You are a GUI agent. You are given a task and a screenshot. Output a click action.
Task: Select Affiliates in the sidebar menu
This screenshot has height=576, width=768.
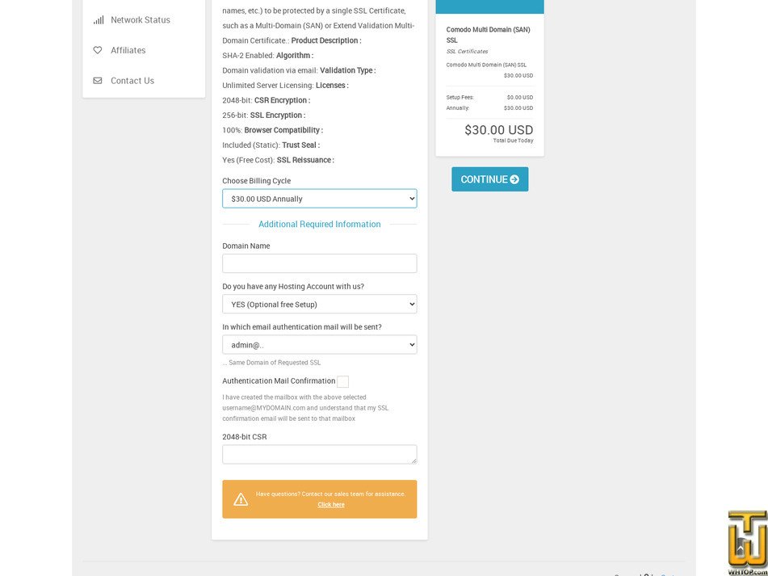tap(127, 50)
